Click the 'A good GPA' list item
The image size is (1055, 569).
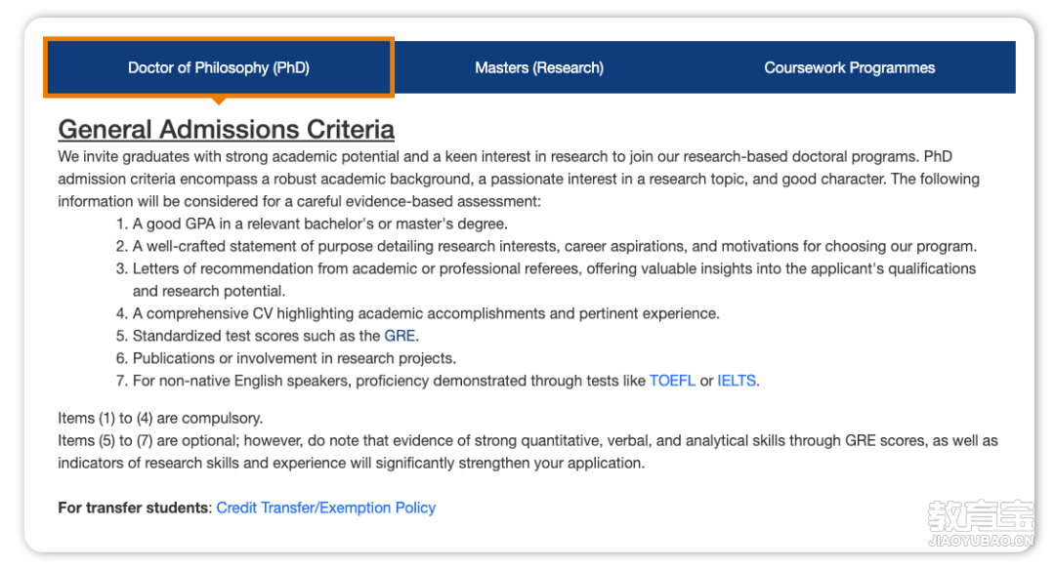[319, 224]
